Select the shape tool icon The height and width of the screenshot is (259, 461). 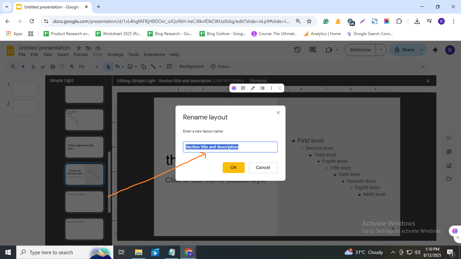point(143,67)
